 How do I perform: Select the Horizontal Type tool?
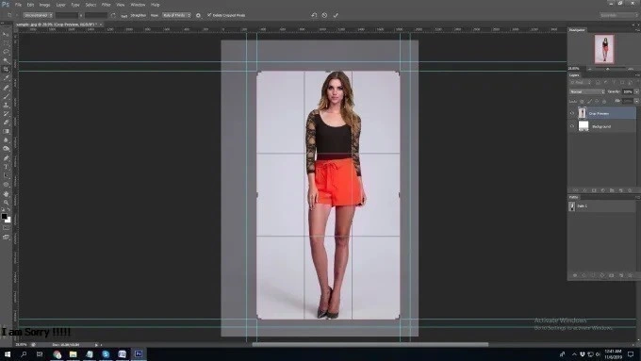pyautogui.click(x=7, y=167)
